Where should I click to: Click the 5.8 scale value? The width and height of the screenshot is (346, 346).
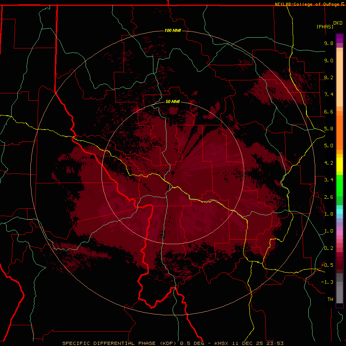(329, 129)
